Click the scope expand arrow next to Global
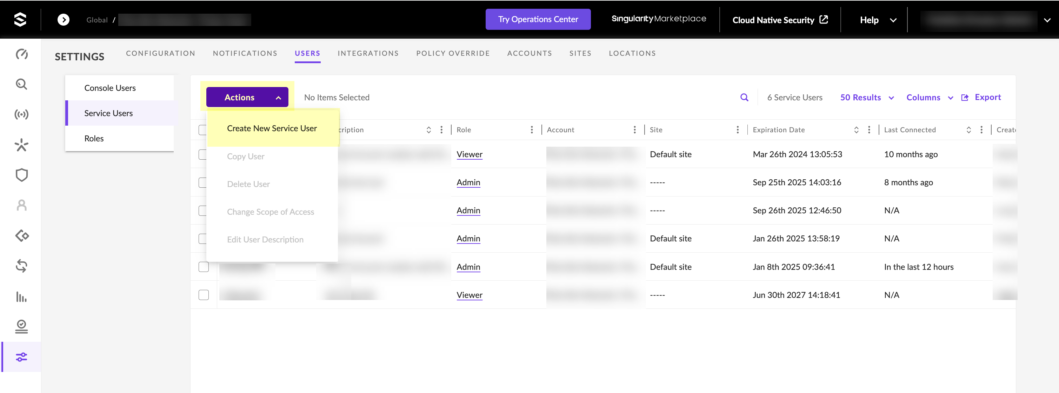The height and width of the screenshot is (393, 1059). 63,19
